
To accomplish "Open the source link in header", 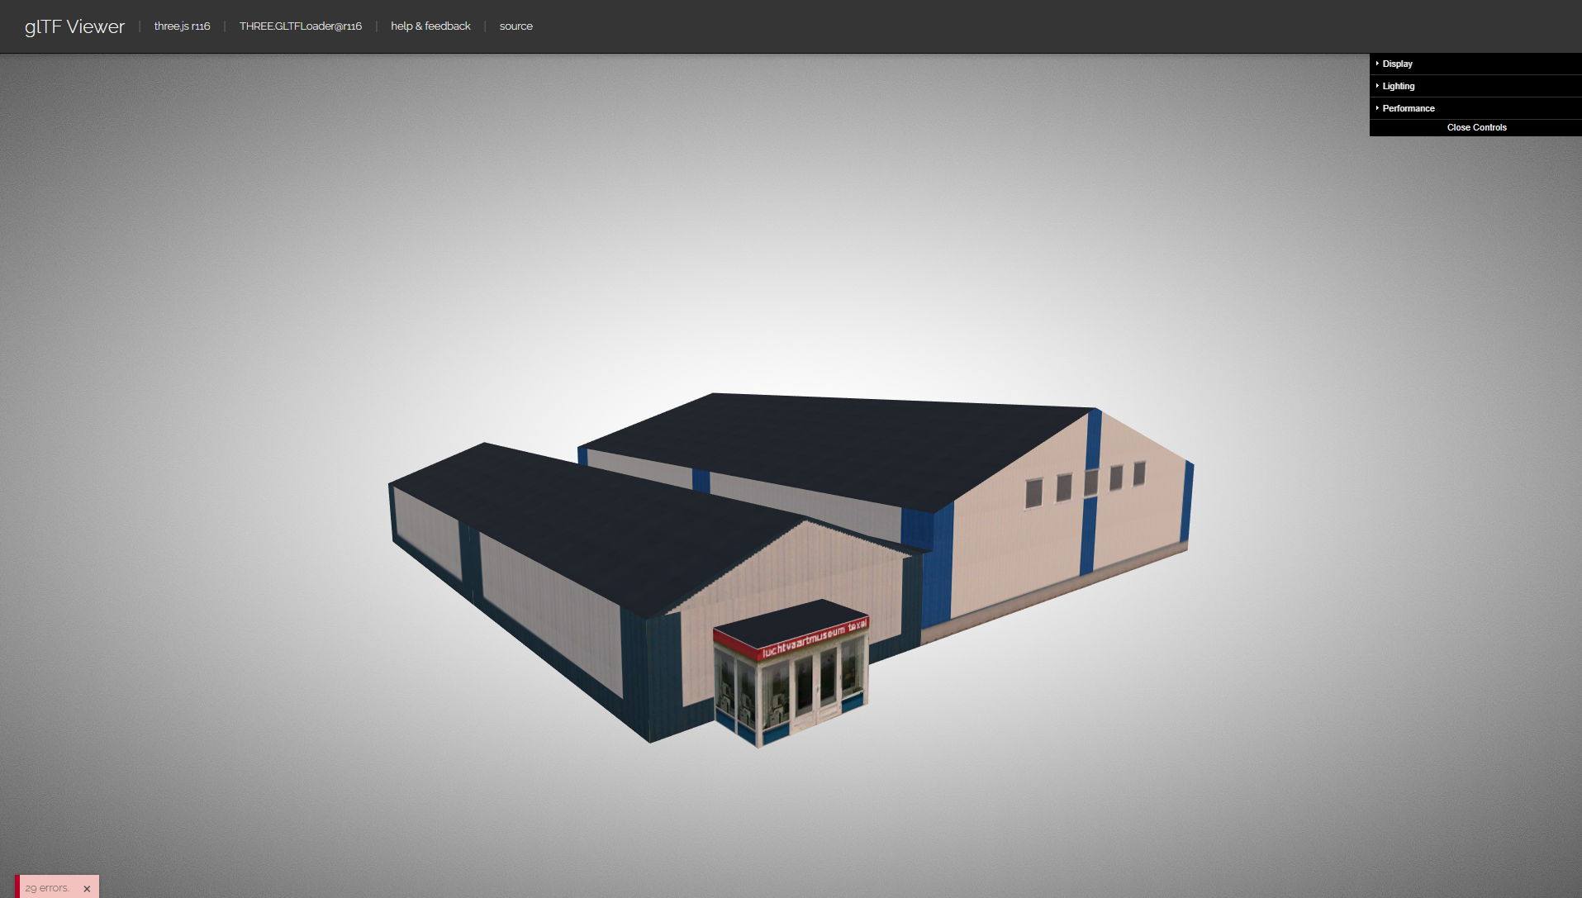I will pyautogui.click(x=515, y=26).
